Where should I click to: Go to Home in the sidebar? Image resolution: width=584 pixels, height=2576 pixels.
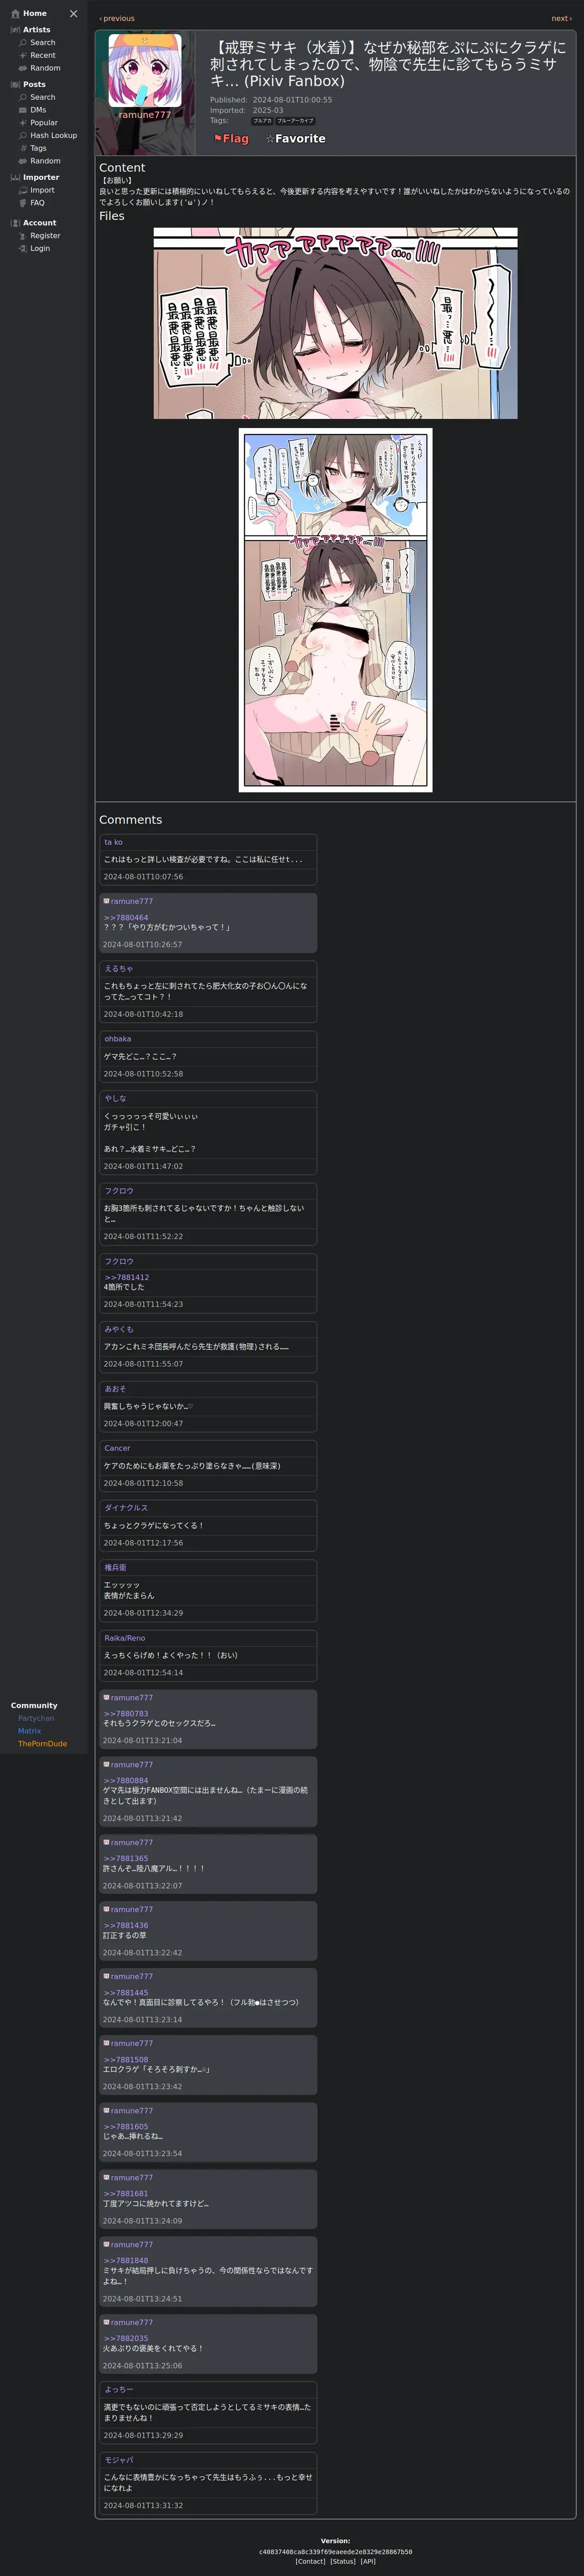tap(35, 14)
